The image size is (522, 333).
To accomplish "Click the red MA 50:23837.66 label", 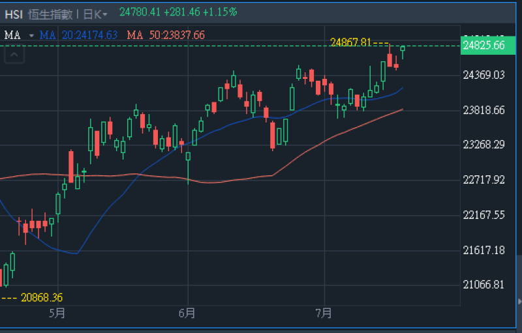I will tap(166, 35).
